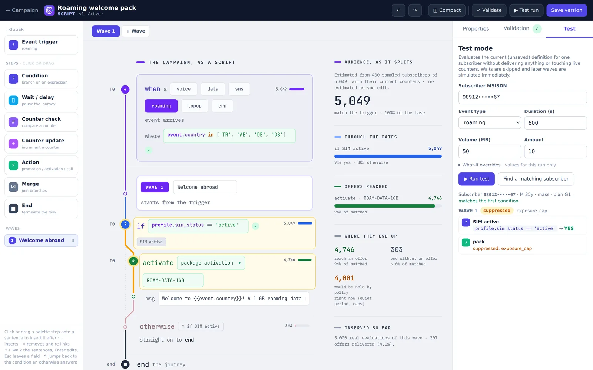Select the sms event type chip
The image size is (593, 370).
pos(239,89)
